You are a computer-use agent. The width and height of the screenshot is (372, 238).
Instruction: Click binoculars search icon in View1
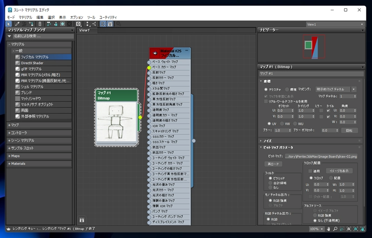82,220
